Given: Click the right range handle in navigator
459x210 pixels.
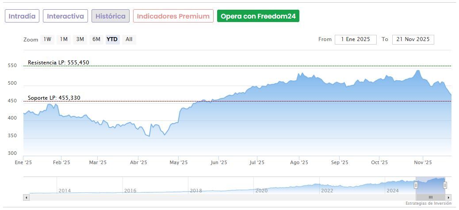Looking at the screenshot, I should [445, 185].
